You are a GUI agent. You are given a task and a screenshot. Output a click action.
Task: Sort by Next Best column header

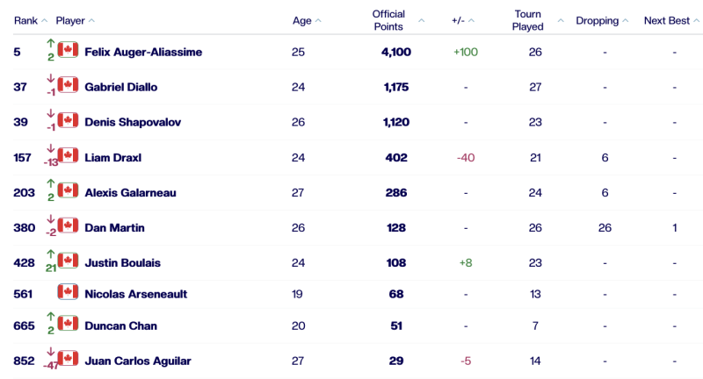point(671,21)
